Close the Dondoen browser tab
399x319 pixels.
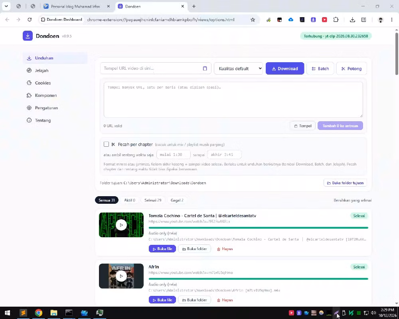coord(182,6)
